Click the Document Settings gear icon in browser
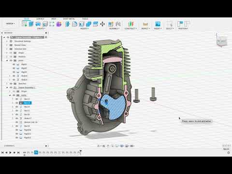 point(11,41)
